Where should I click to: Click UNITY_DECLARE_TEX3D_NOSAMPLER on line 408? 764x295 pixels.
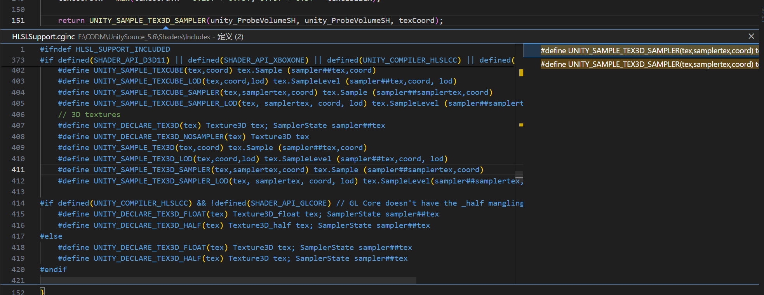coord(159,137)
